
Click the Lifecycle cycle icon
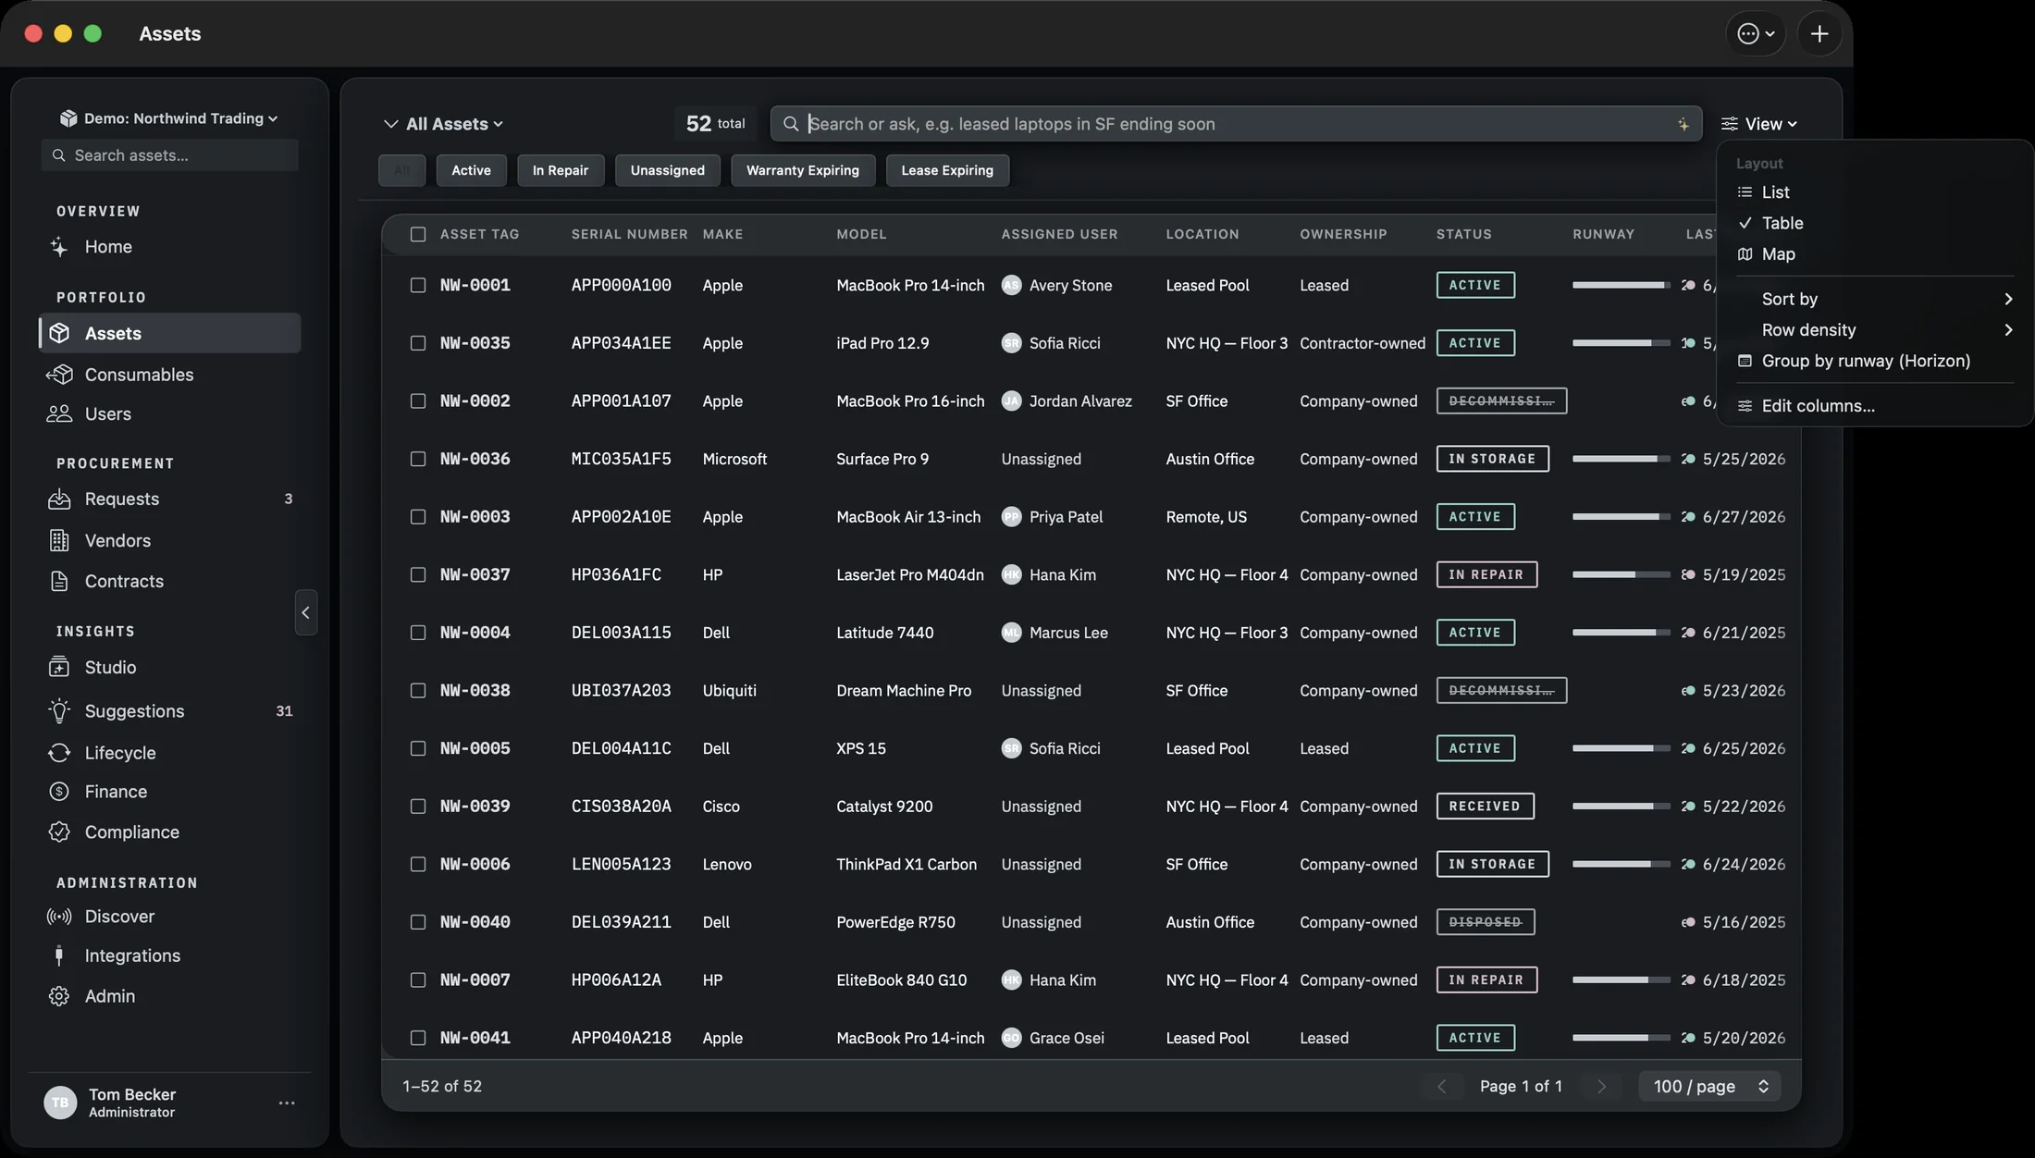[59, 753]
